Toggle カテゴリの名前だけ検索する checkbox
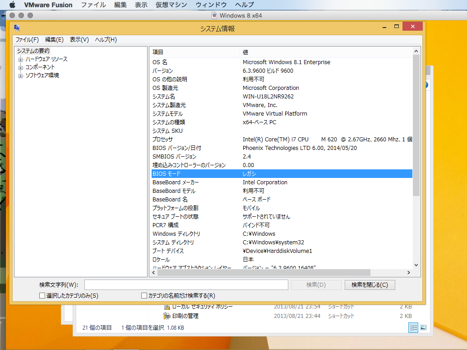The image size is (467, 350). [144, 295]
